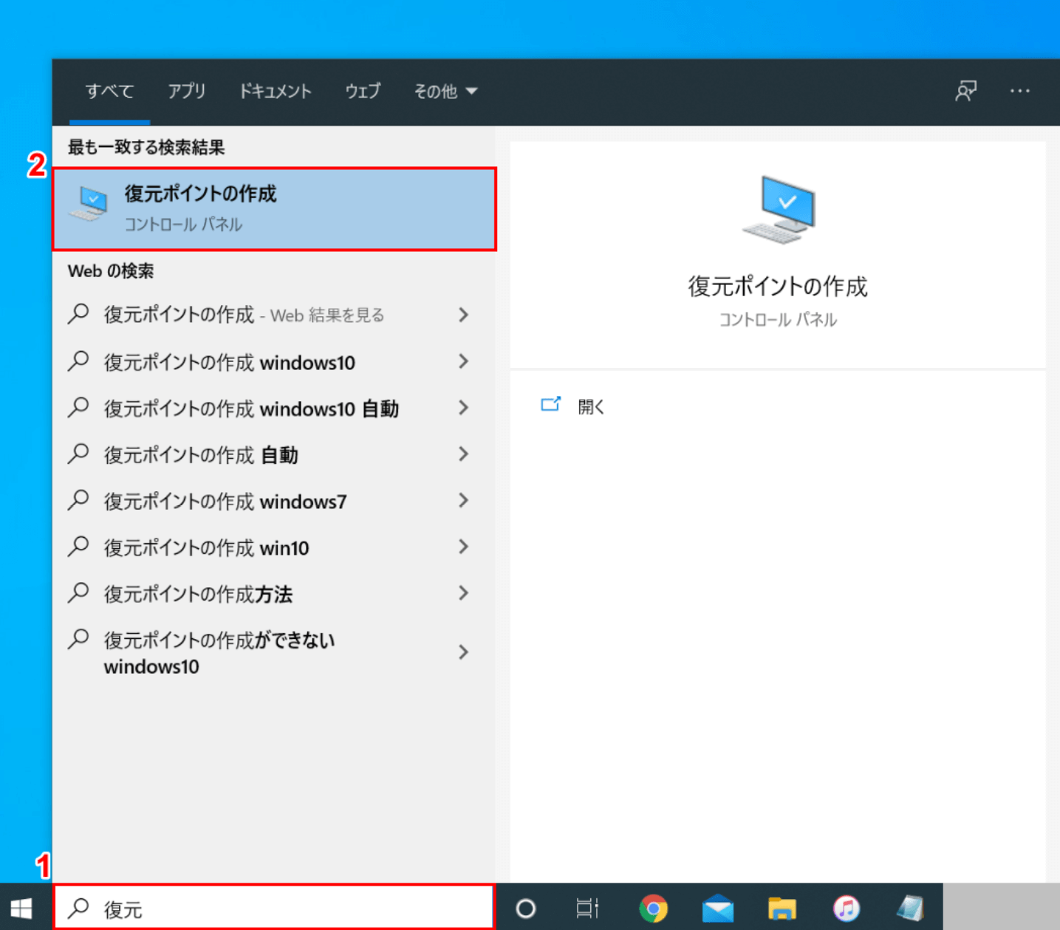Image resolution: width=1060 pixels, height=930 pixels.
Task: Switch to the アプリ tab
Action: click(186, 91)
